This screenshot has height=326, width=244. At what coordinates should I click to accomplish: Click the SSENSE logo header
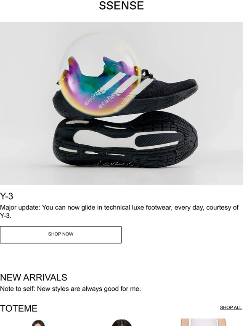tap(121, 5)
